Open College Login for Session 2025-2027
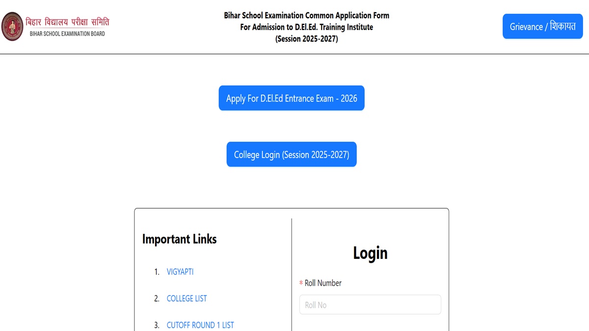 (x=292, y=154)
